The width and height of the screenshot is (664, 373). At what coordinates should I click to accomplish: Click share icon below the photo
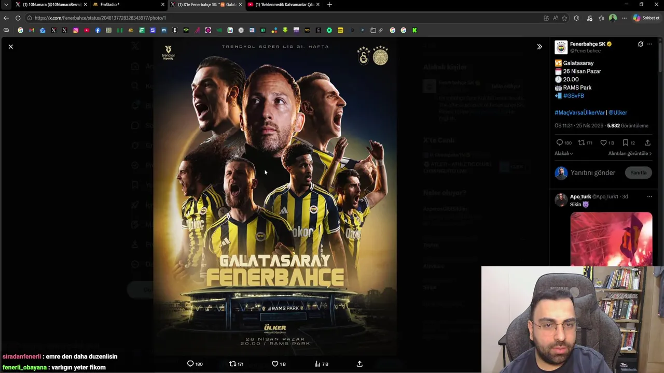(359, 364)
